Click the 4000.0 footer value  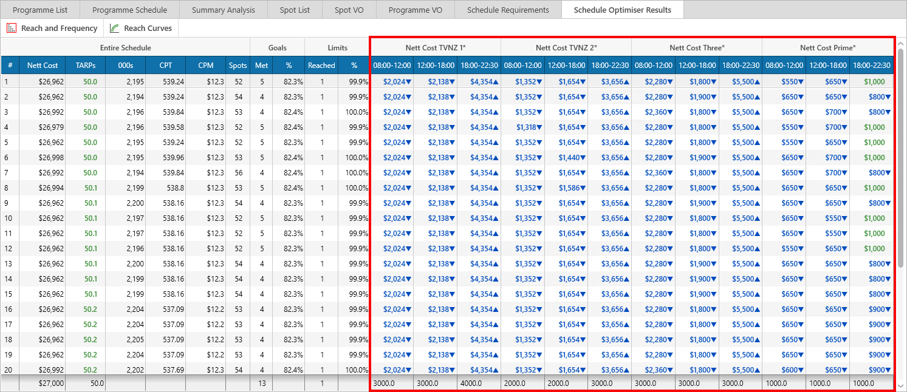[x=479, y=384]
